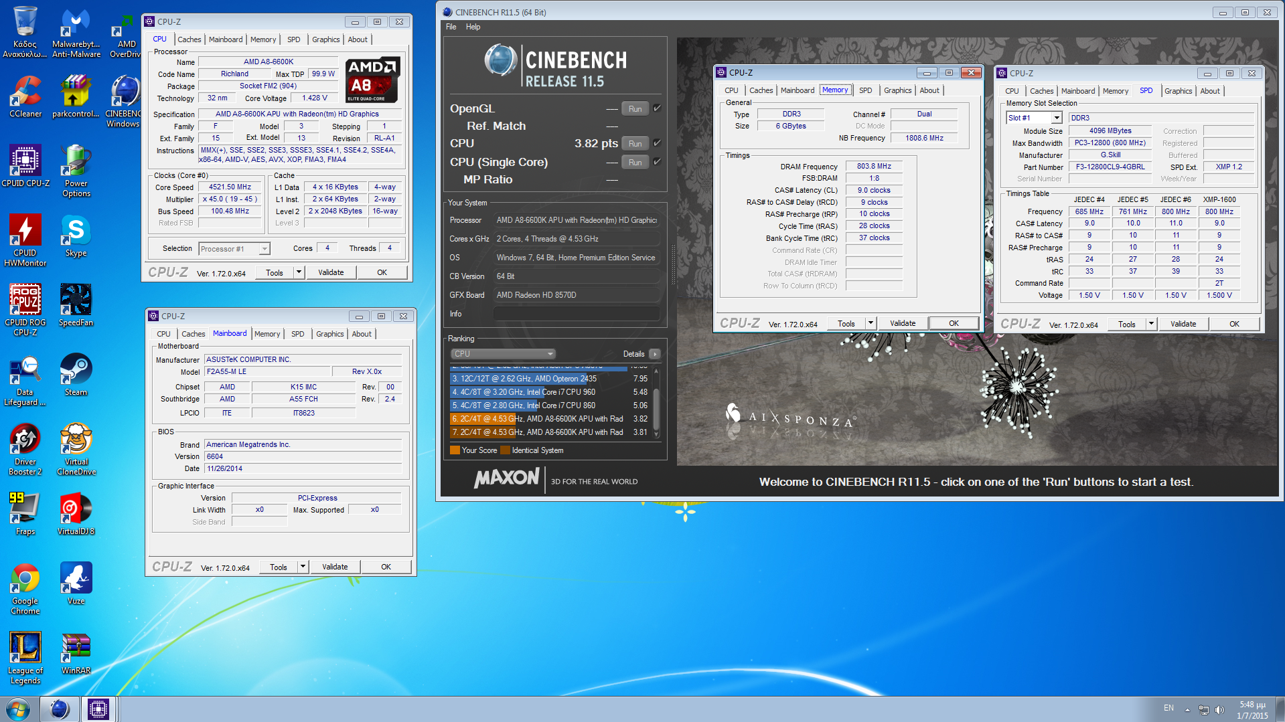Launch CPUID HWMonitor desktop shortcut
1285x722 pixels.
tap(25, 240)
